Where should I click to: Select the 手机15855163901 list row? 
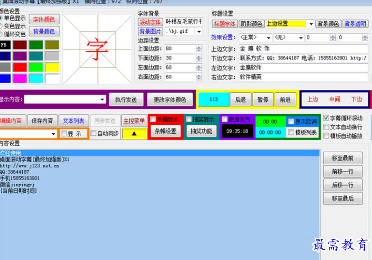(159, 178)
